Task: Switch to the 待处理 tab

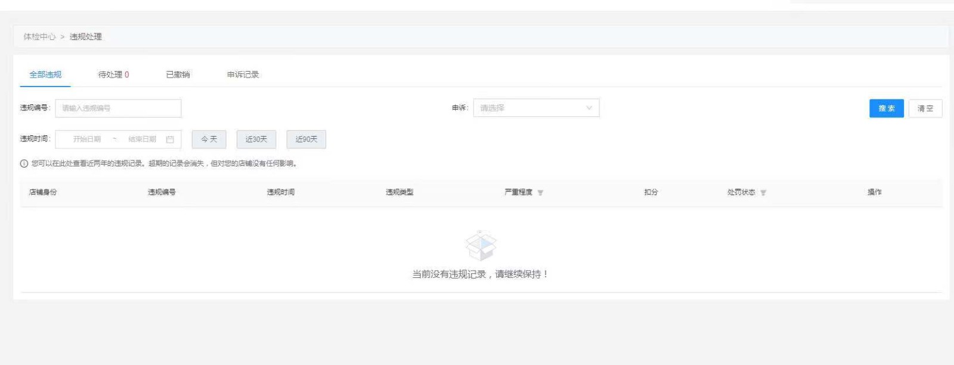Action: (x=113, y=75)
